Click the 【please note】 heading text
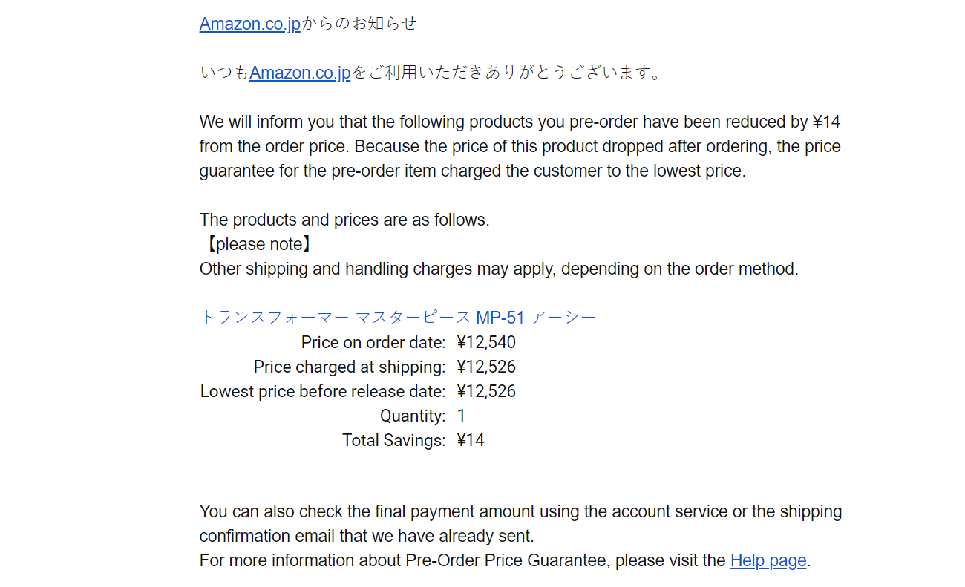965x587 pixels. [256, 244]
